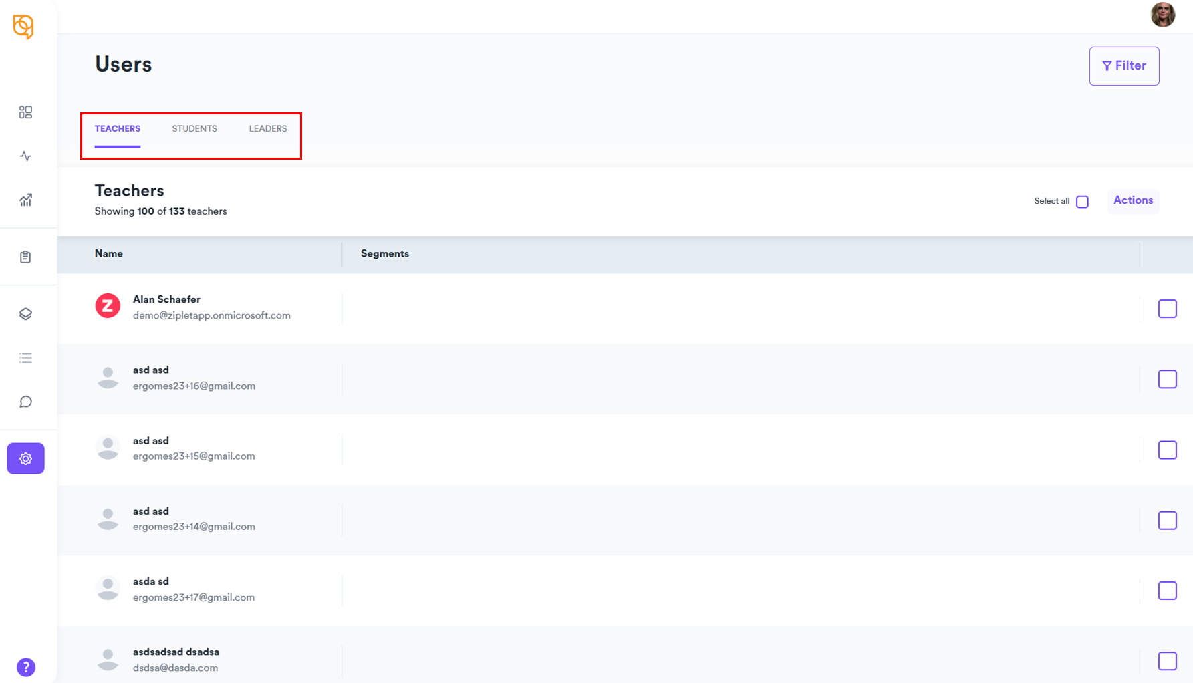Open the profile avatar menu
The height and width of the screenshot is (683, 1193).
click(1162, 15)
